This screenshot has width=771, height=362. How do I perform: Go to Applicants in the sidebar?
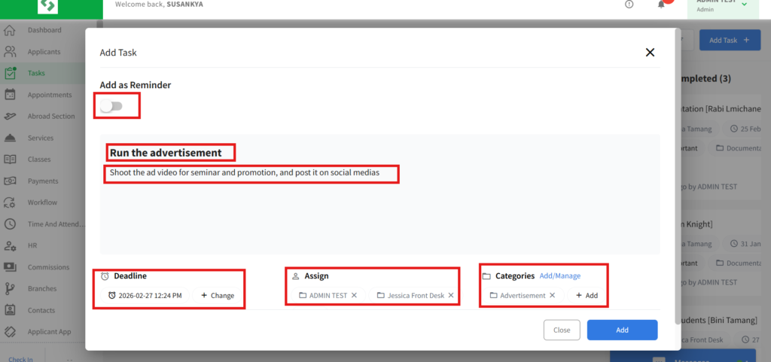(44, 52)
